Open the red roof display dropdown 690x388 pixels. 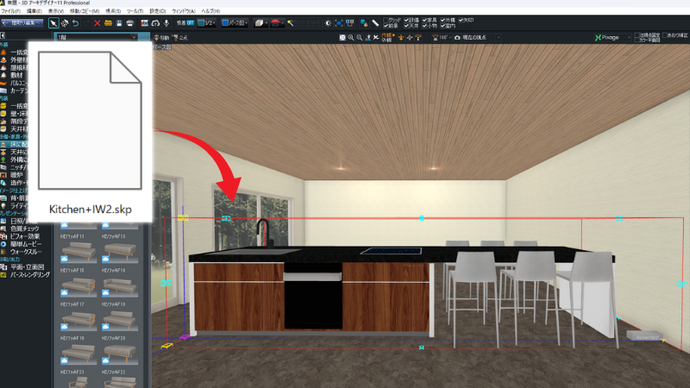tap(277, 23)
